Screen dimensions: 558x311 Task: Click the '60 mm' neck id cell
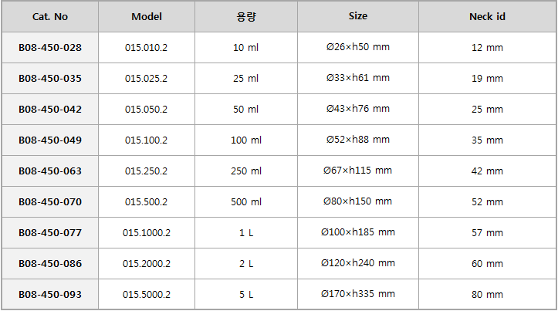pos(487,264)
